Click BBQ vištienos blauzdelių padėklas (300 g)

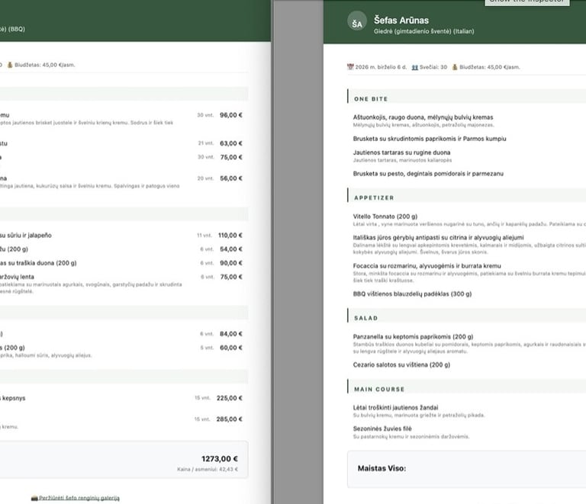coord(412,294)
